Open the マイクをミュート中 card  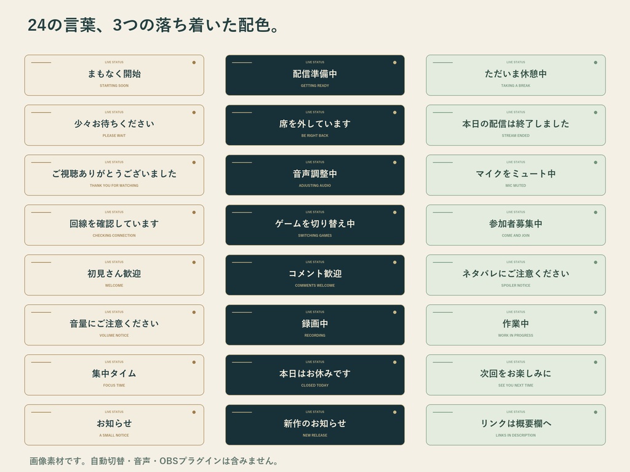(516, 175)
